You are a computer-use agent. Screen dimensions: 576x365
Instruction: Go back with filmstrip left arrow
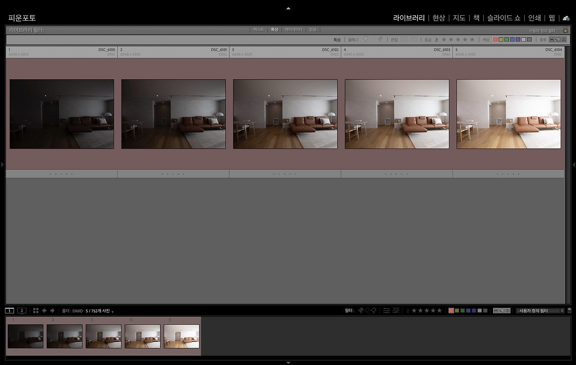(x=44, y=311)
